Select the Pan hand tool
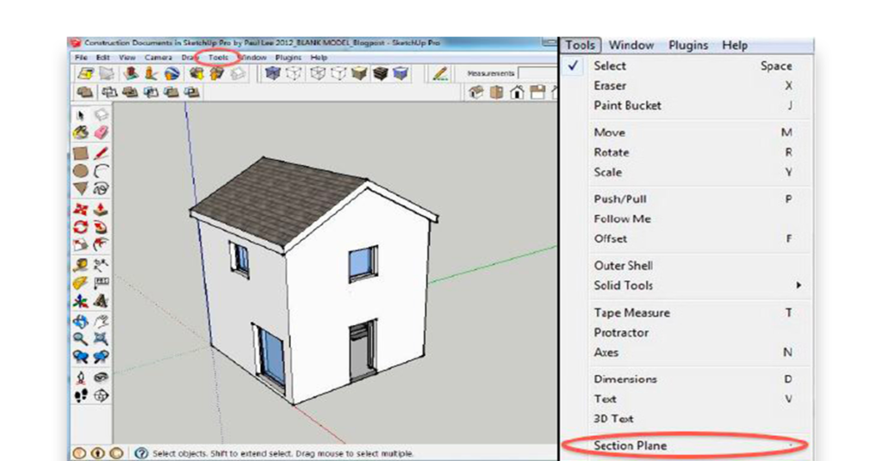The height and width of the screenshot is (461, 882). [102, 321]
